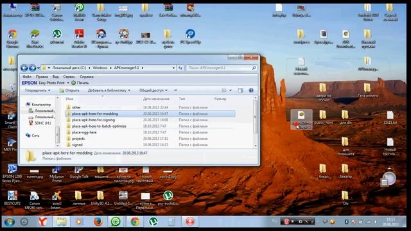Select the pro-evolution uTorrent desktop icon
411x231 pixels.
(x=168, y=198)
